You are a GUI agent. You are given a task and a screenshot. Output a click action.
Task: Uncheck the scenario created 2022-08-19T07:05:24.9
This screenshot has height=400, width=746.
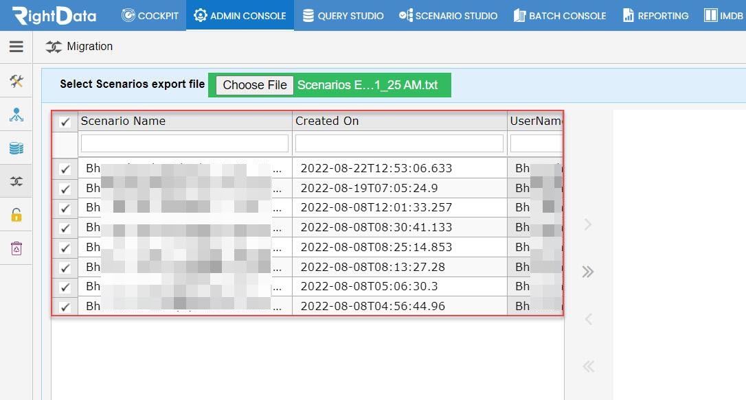click(x=65, y=189)
